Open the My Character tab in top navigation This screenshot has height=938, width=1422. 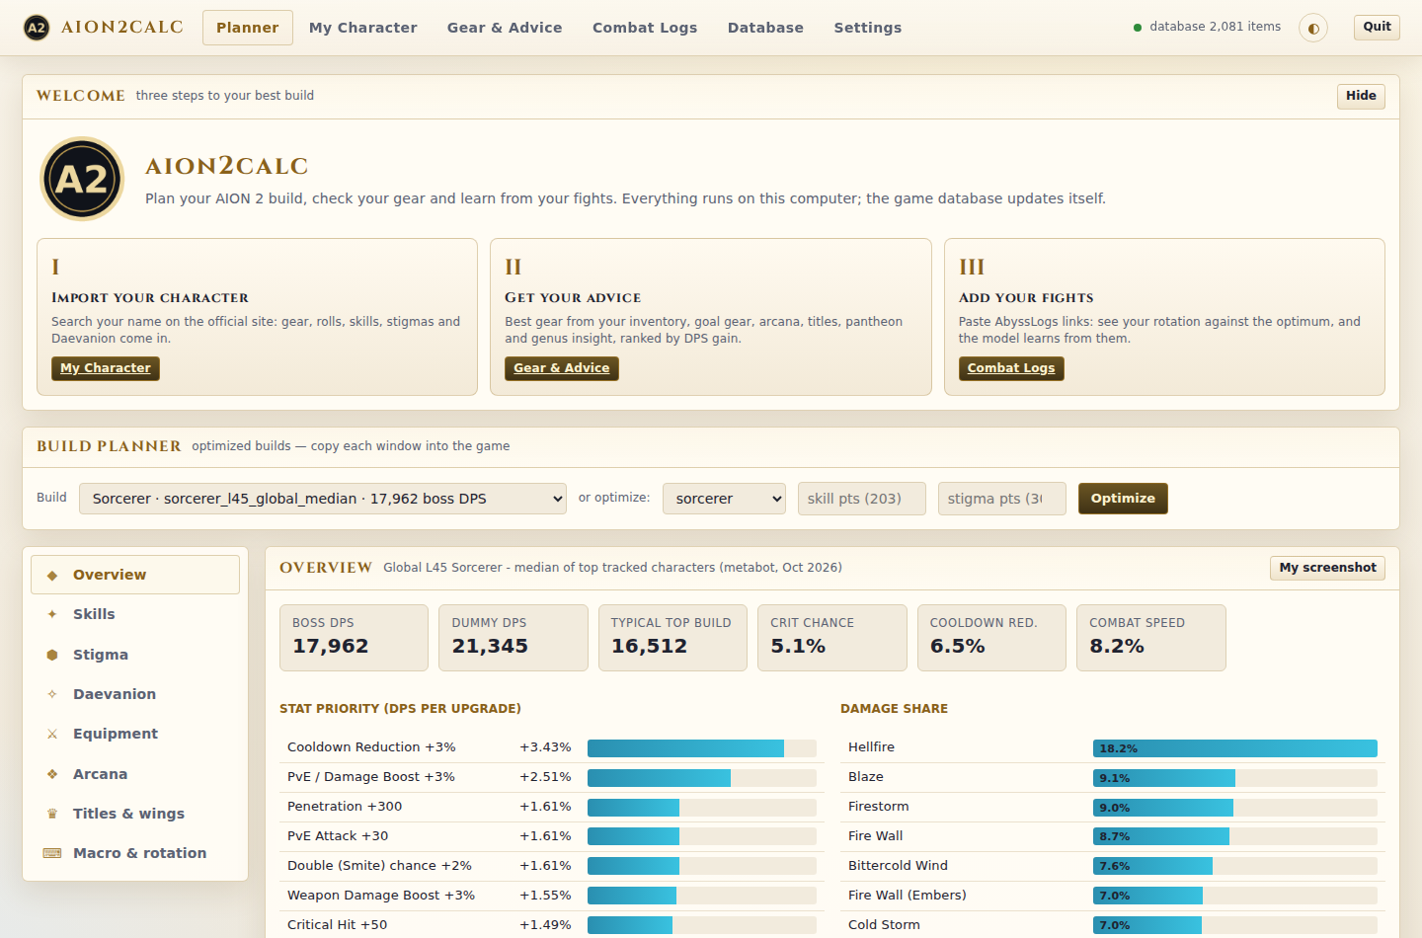363,28
